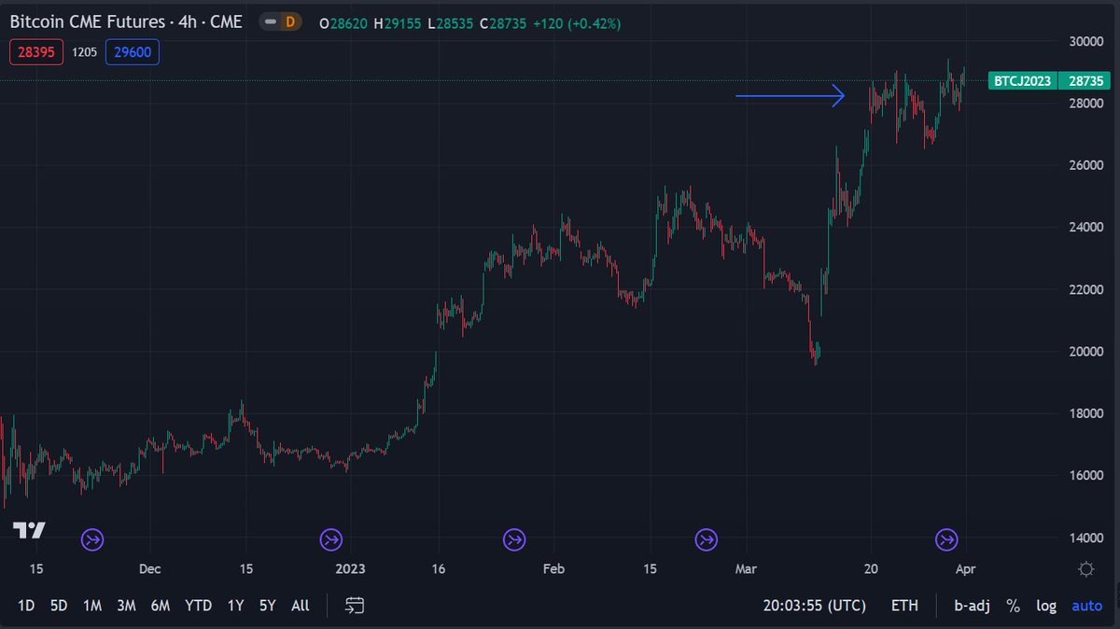Select the 3M time range
Viewport: 1120px width, 629px height.
point(126,606)
